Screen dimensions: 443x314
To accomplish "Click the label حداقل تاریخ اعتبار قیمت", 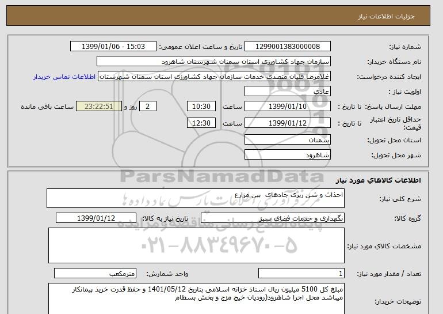I will pos(396,124).
